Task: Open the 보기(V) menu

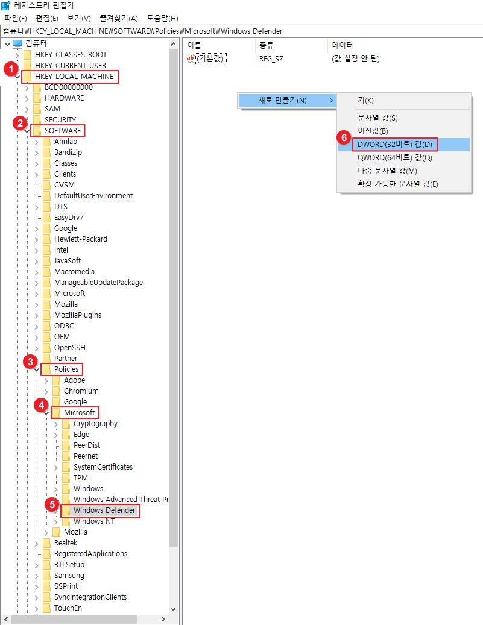Action: [x=79, y=18]
